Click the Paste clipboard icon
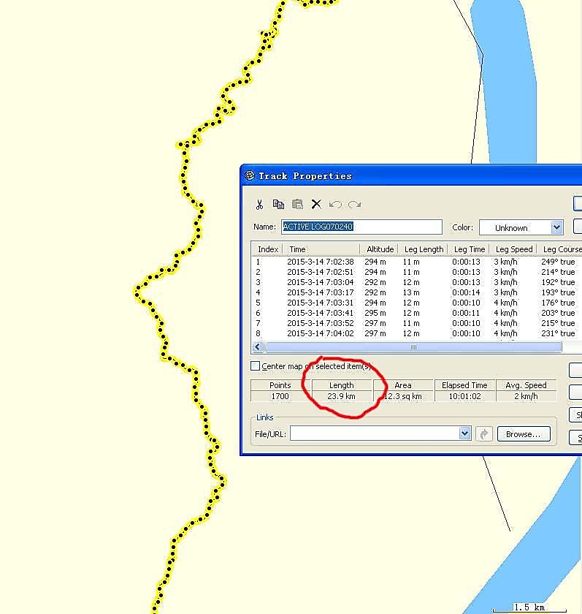The height and width of the screenshot is (614, 582). 297,205
